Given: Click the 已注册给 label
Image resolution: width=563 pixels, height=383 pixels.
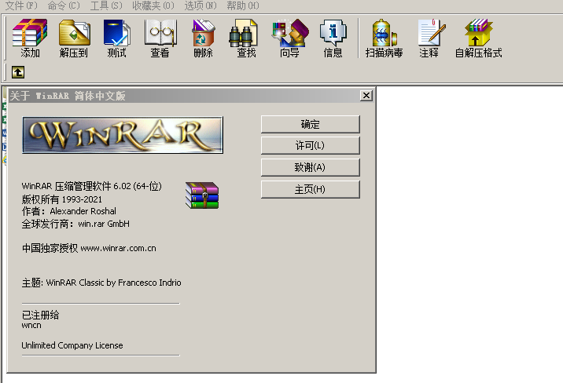Looking at the screenshot, I should pyautogui.click(x=40, y=316).
